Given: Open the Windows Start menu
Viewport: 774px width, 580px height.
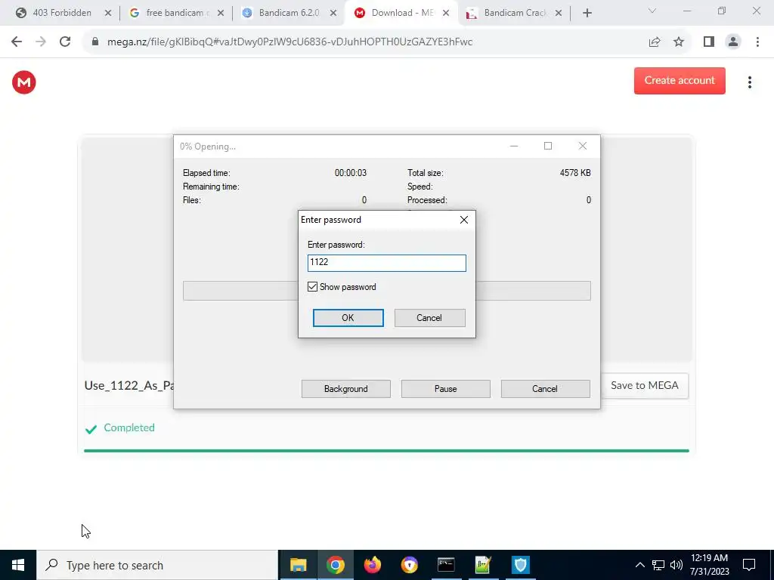Looking at the screenshot, I should point(18,565).
